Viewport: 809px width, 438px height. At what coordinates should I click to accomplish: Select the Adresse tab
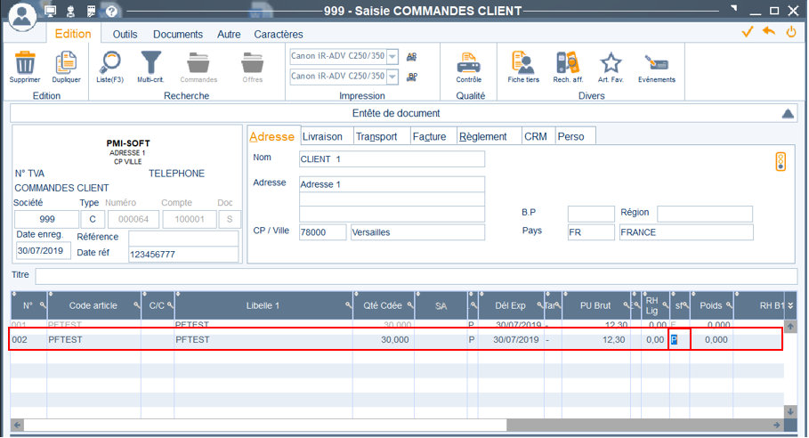pos(272,136)
